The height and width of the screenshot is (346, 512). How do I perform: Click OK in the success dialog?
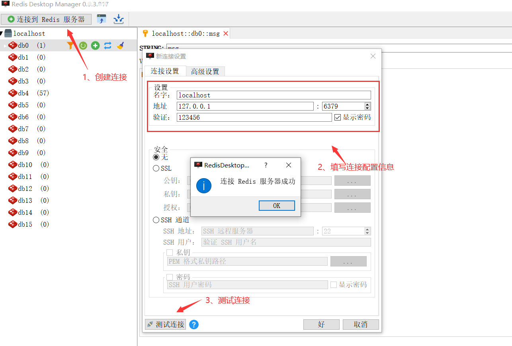(277, 206)
